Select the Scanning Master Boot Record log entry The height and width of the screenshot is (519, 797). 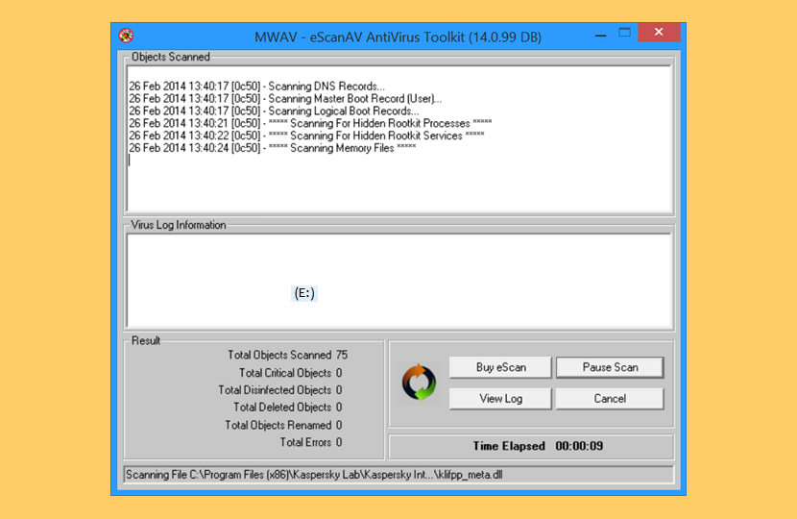[284, 99]
